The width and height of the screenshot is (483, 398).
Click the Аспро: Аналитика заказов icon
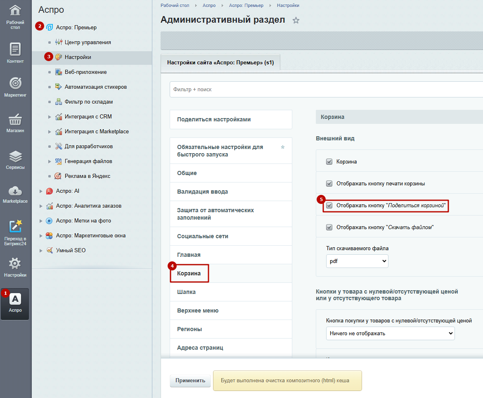[x=49, y=206]
